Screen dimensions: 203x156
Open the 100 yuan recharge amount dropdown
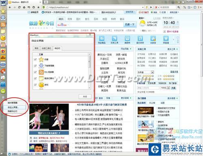click(168, 88)
